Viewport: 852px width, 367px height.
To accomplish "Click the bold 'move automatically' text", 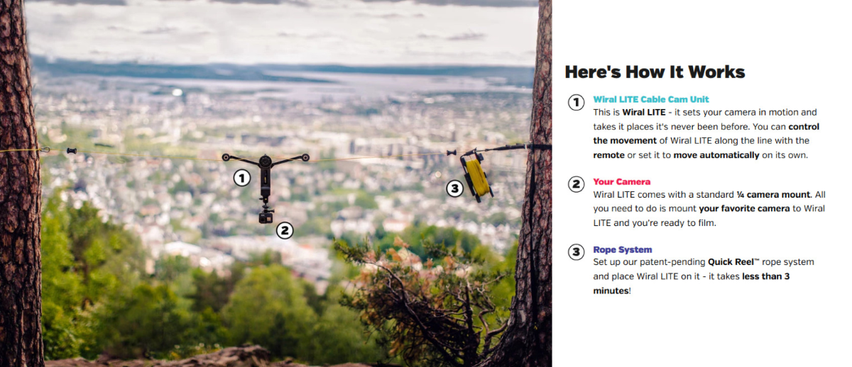I will (716, 155).
